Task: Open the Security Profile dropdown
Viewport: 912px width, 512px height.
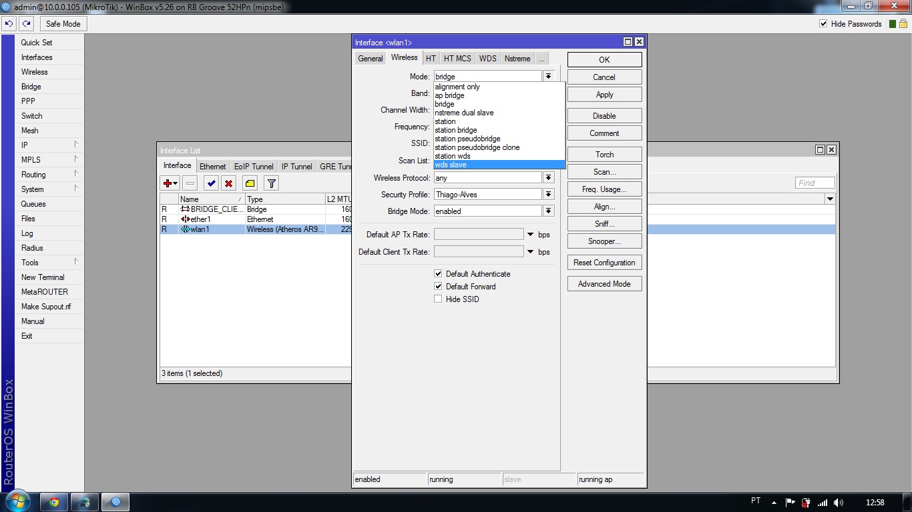Action: point(548,195)
